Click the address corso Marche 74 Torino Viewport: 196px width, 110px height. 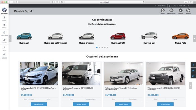coord(180,6)
